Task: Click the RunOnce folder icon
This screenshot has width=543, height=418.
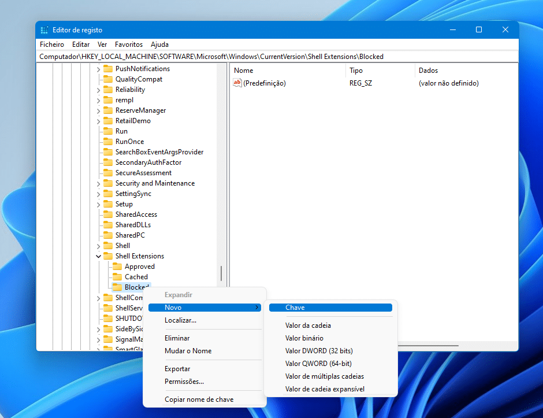Action: pyautogui.click(x=108, y=142)
